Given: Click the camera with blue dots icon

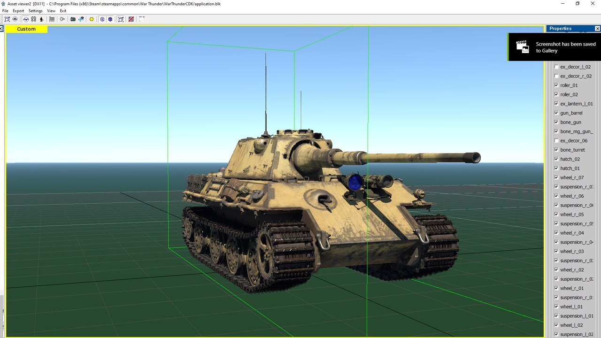Looking at the screenshot, I should click(x=81, y=19).
